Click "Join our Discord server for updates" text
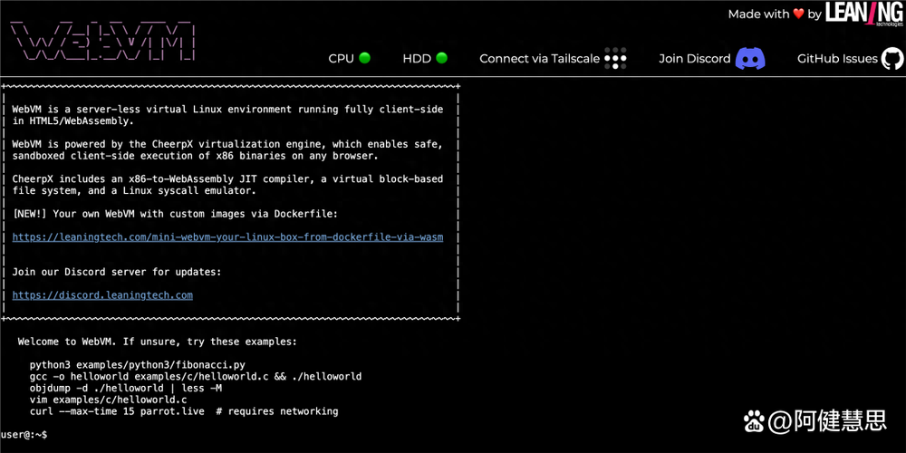This screenshot has height=453, width=906. point(117,272)
